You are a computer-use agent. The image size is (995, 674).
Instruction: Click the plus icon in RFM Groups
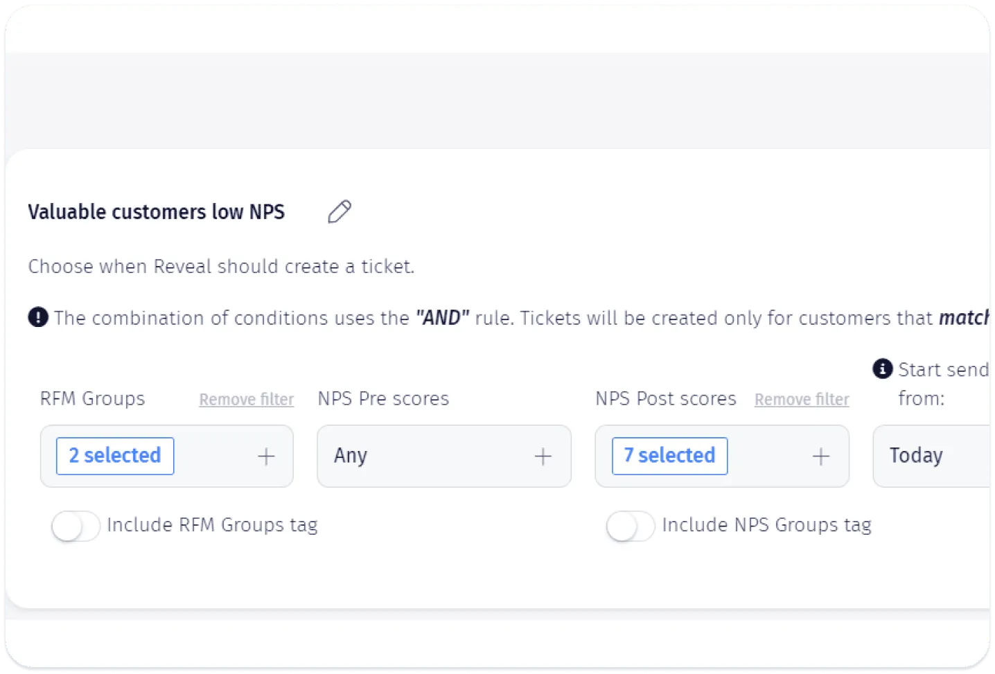pos(266,456)
